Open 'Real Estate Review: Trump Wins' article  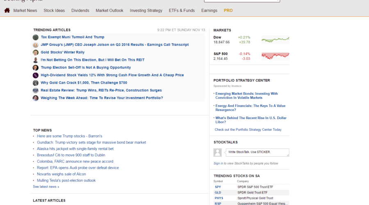101,90
